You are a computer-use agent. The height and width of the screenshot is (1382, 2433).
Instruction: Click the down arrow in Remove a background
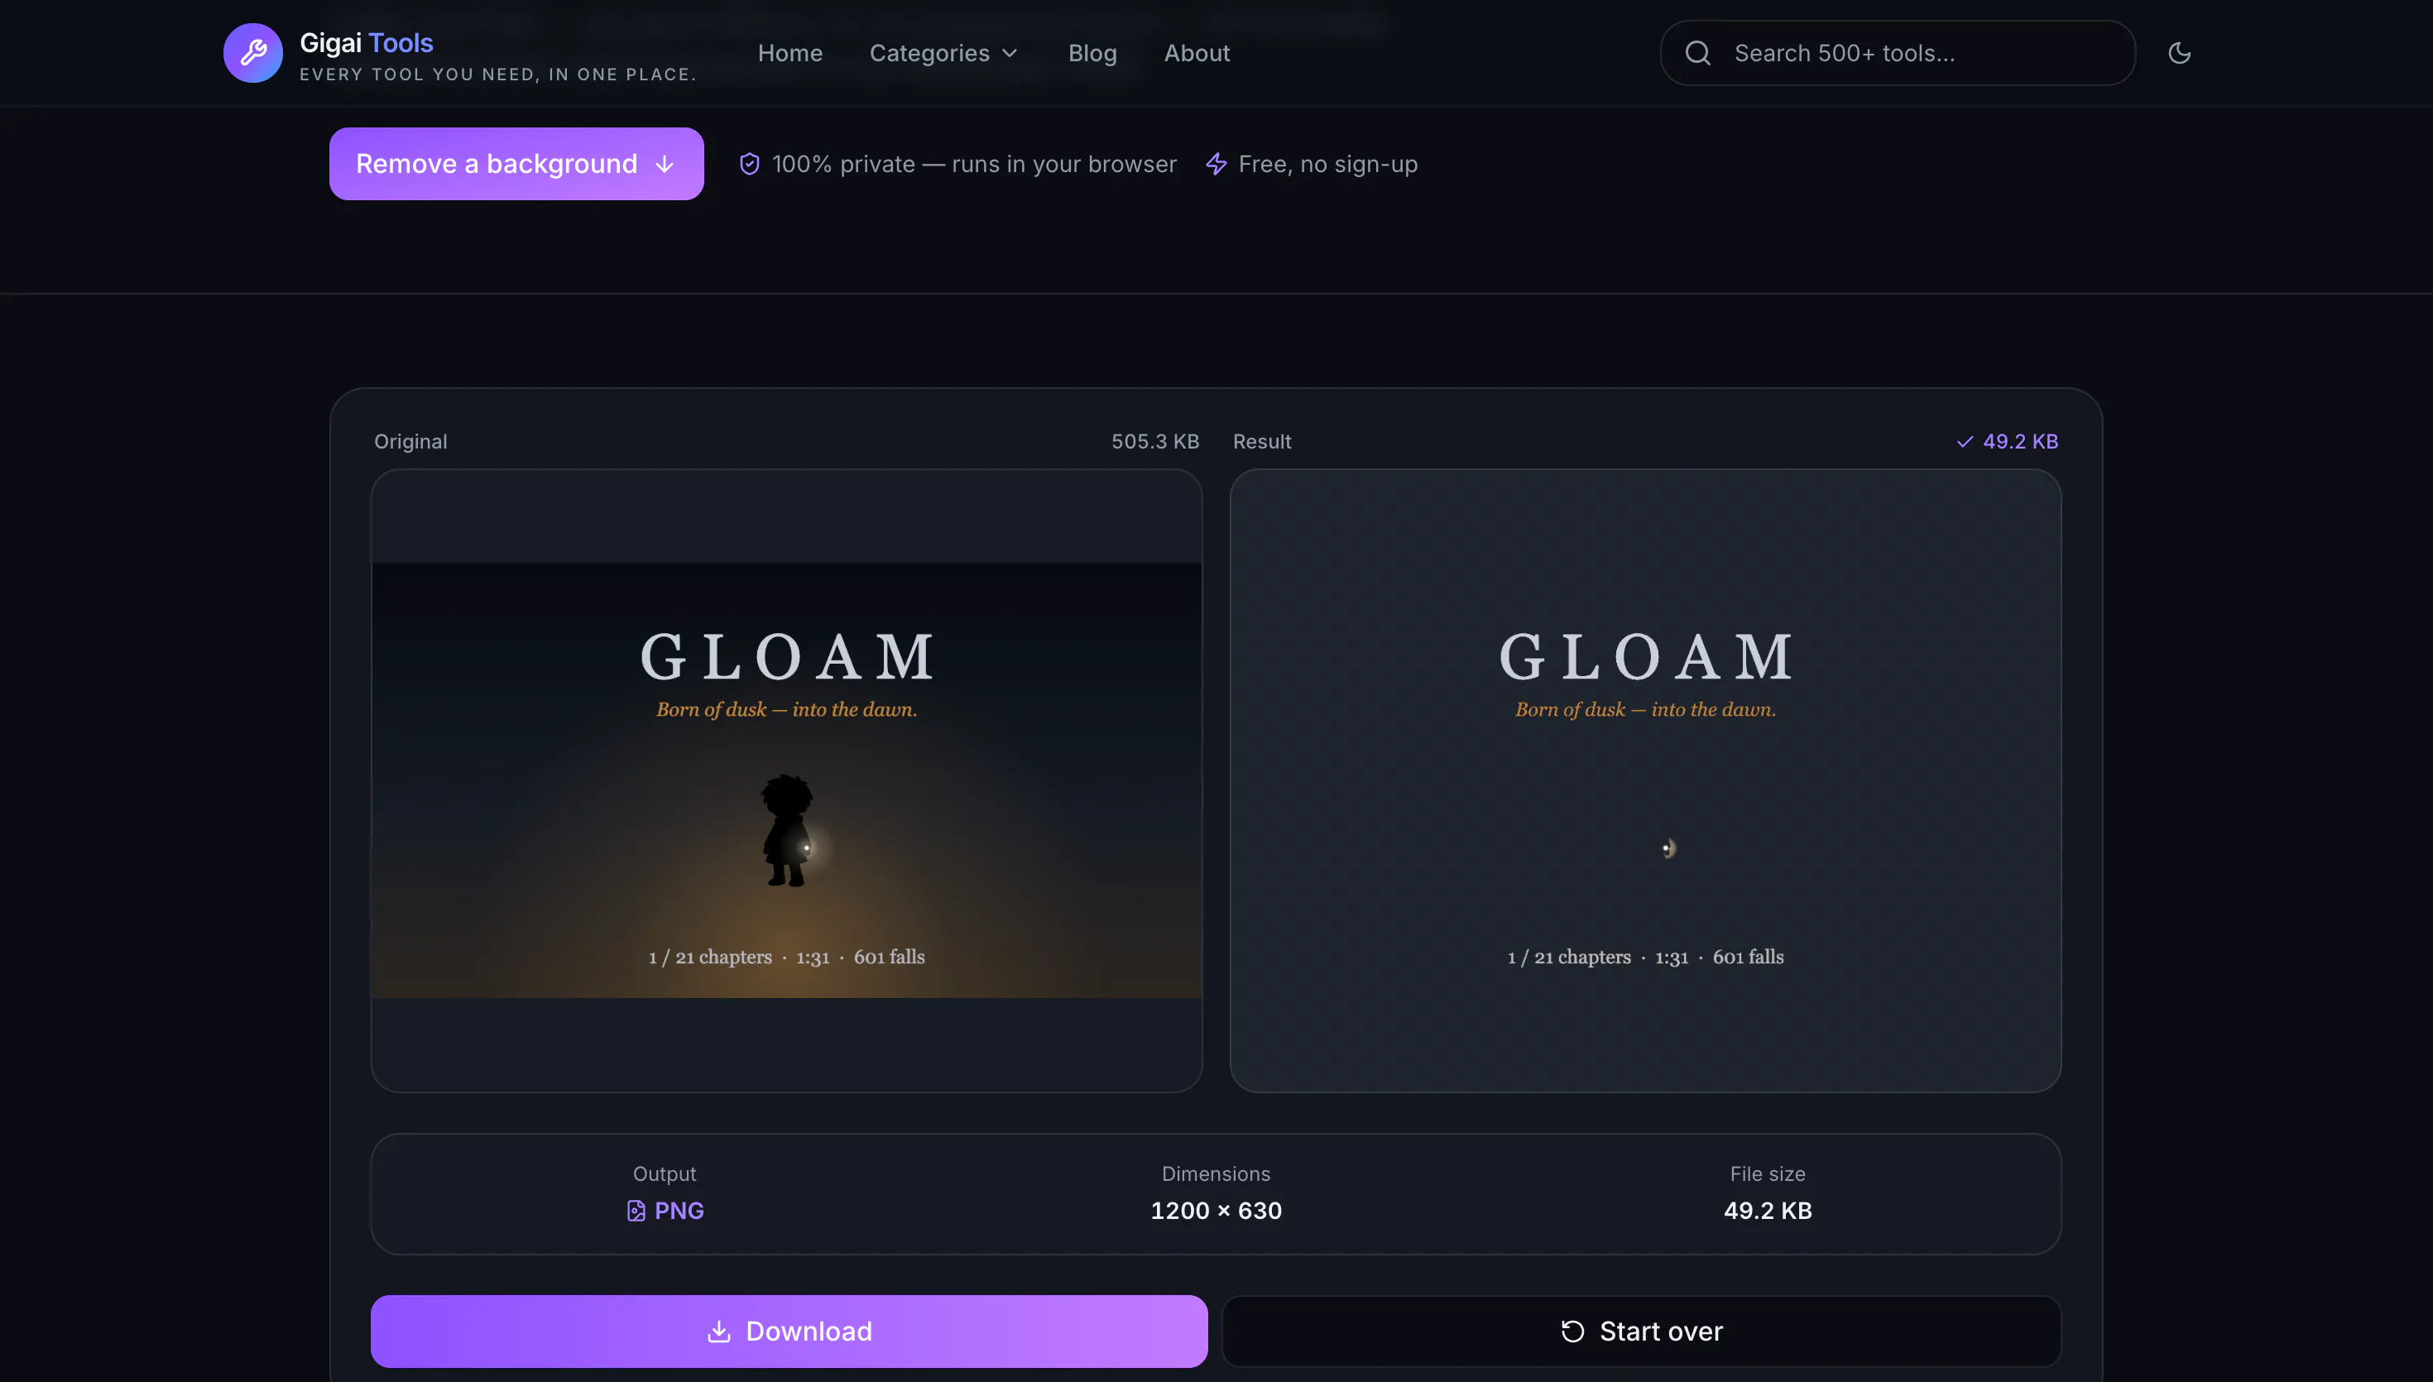(665, 164)
